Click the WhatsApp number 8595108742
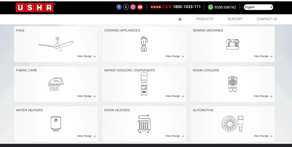Screen dimensions: 292x147 225,7
